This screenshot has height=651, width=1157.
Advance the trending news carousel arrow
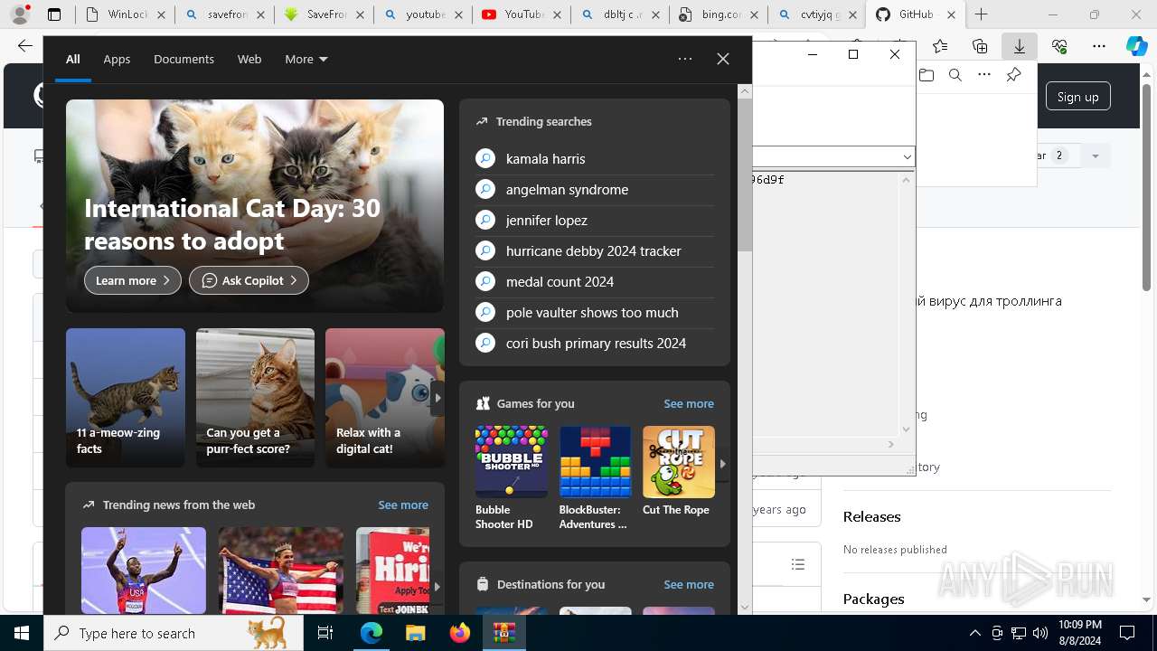tap(437, 586)
